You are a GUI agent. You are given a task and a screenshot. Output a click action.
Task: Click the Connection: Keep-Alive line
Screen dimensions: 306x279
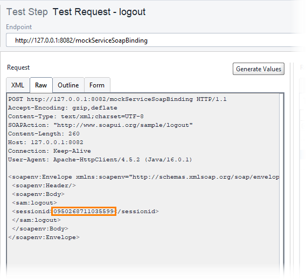[x=50, y=151]
